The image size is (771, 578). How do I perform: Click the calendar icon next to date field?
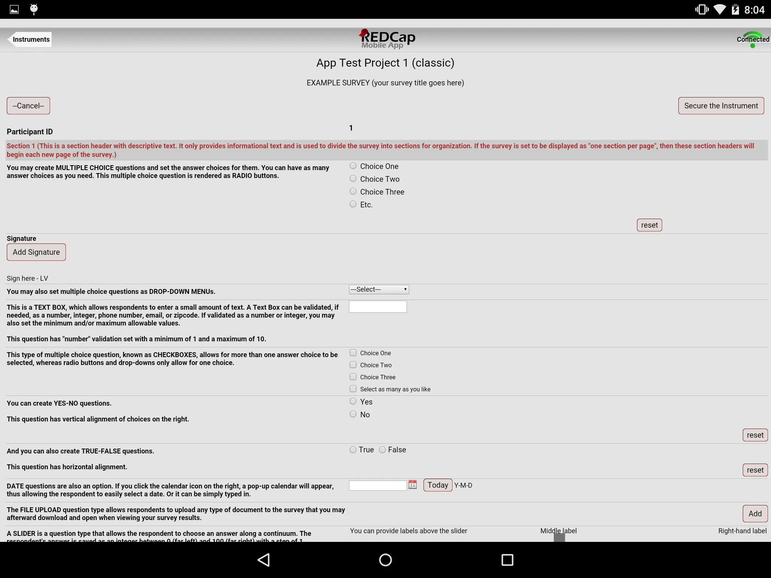[x=413, y=485]
